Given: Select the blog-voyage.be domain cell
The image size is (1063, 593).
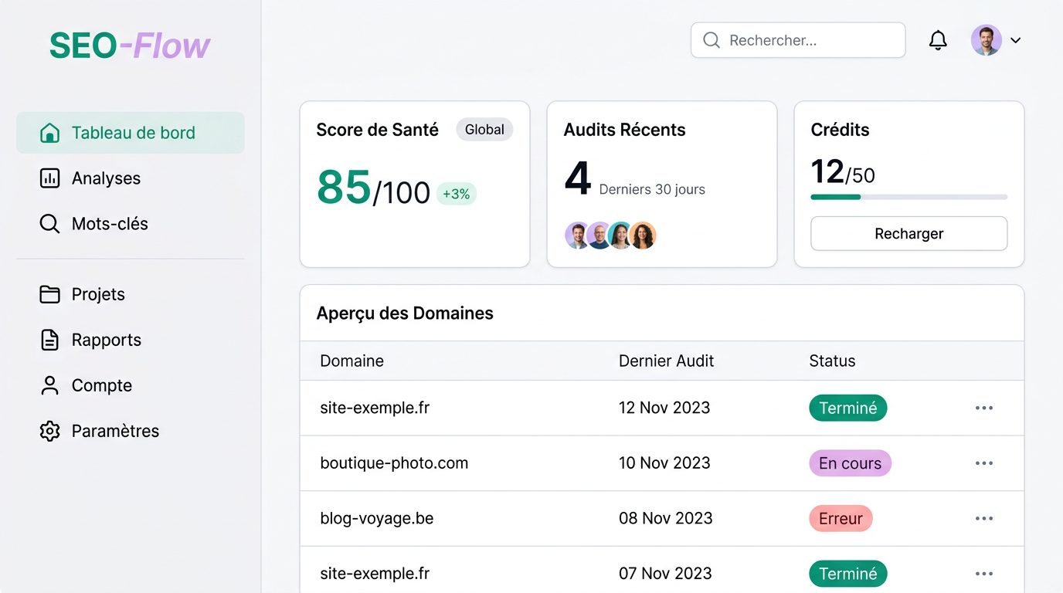Looking at the screenshot, I should [377, 519].
